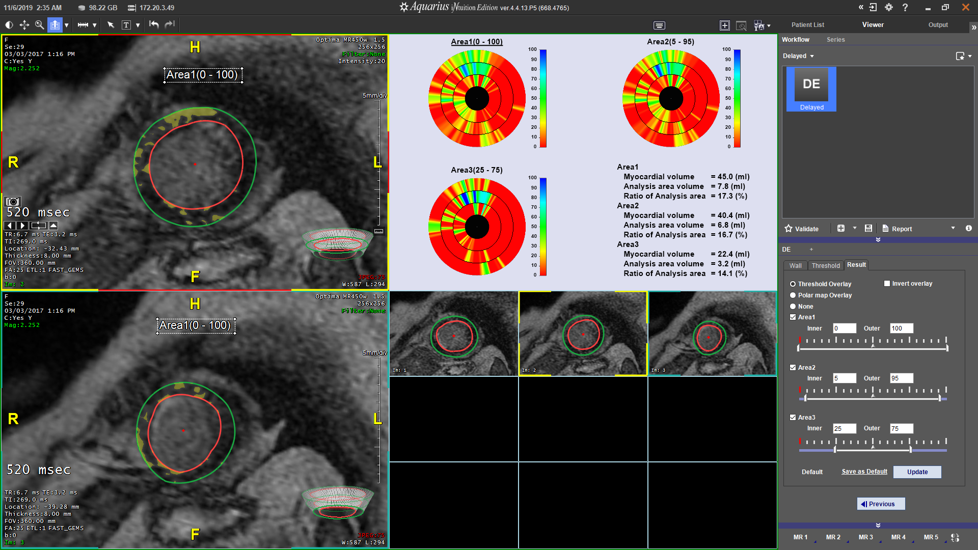Select Threshold Overlay radio button
The width and height of the screenshot is (978, 550).
click(793, 284)
